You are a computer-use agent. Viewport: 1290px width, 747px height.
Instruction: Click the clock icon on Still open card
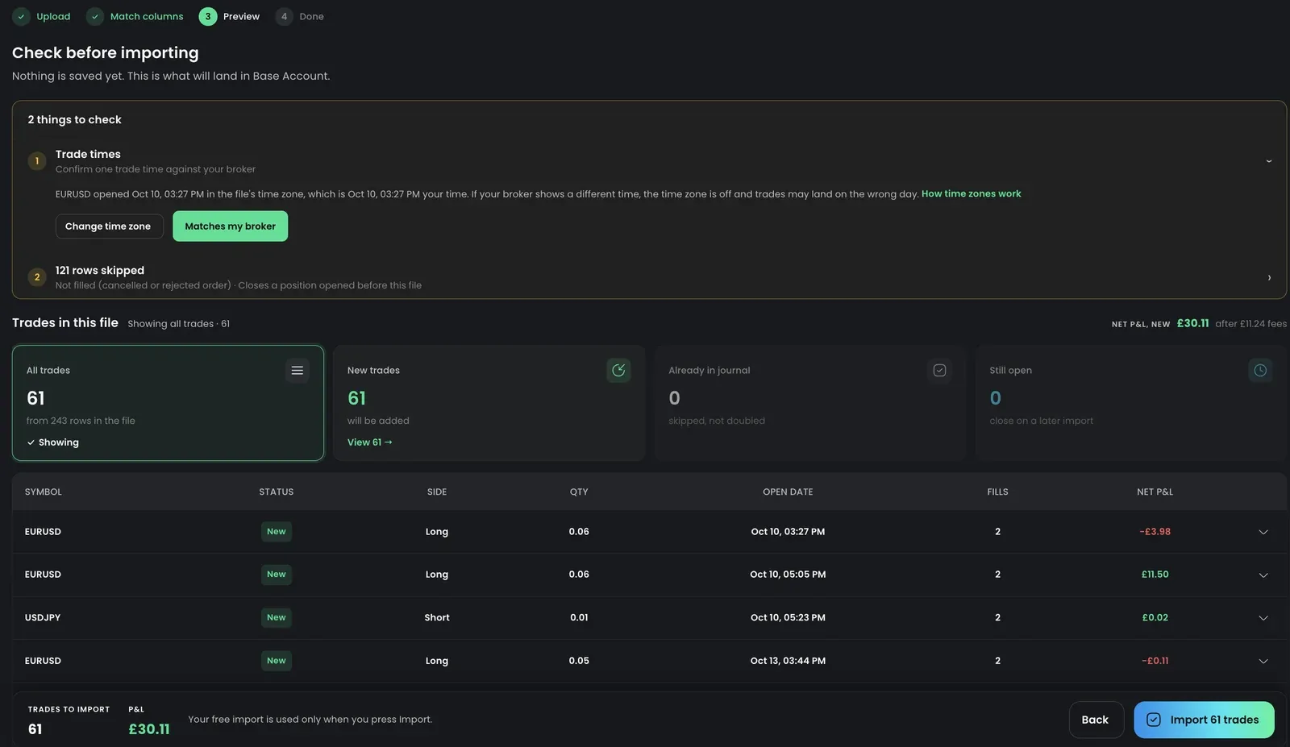click(x=1260, y=371)
